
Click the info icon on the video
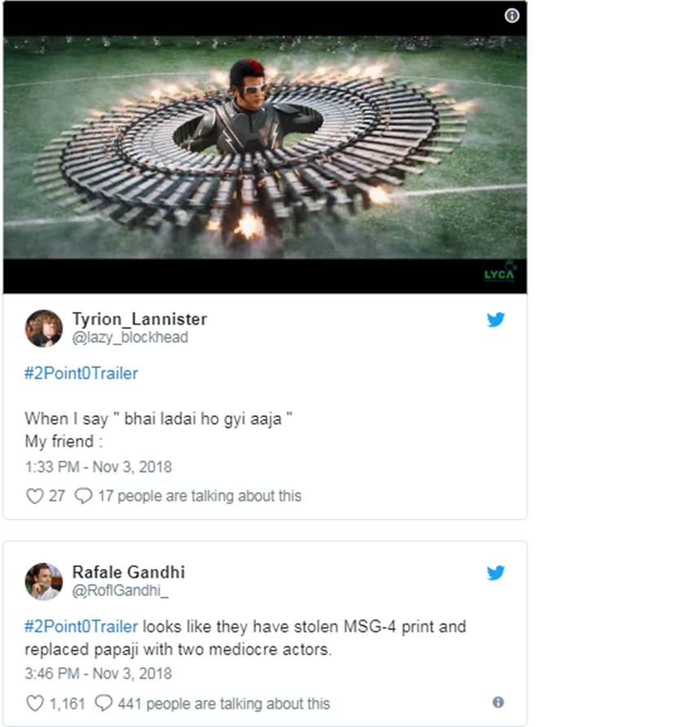point(511,15)
